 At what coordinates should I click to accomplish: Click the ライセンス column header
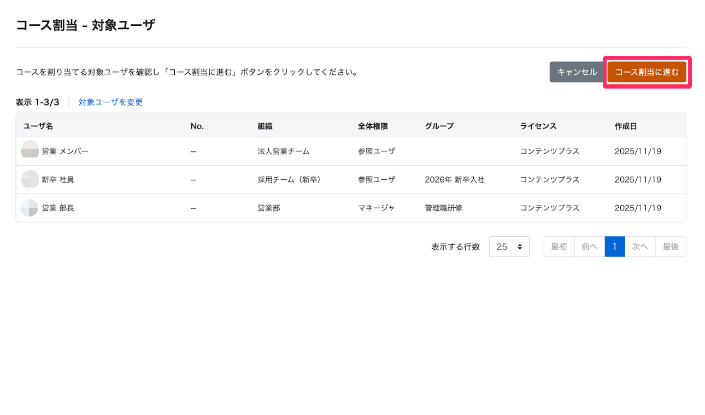[538, 126]
